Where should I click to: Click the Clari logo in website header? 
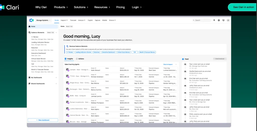tap(9, 7)
